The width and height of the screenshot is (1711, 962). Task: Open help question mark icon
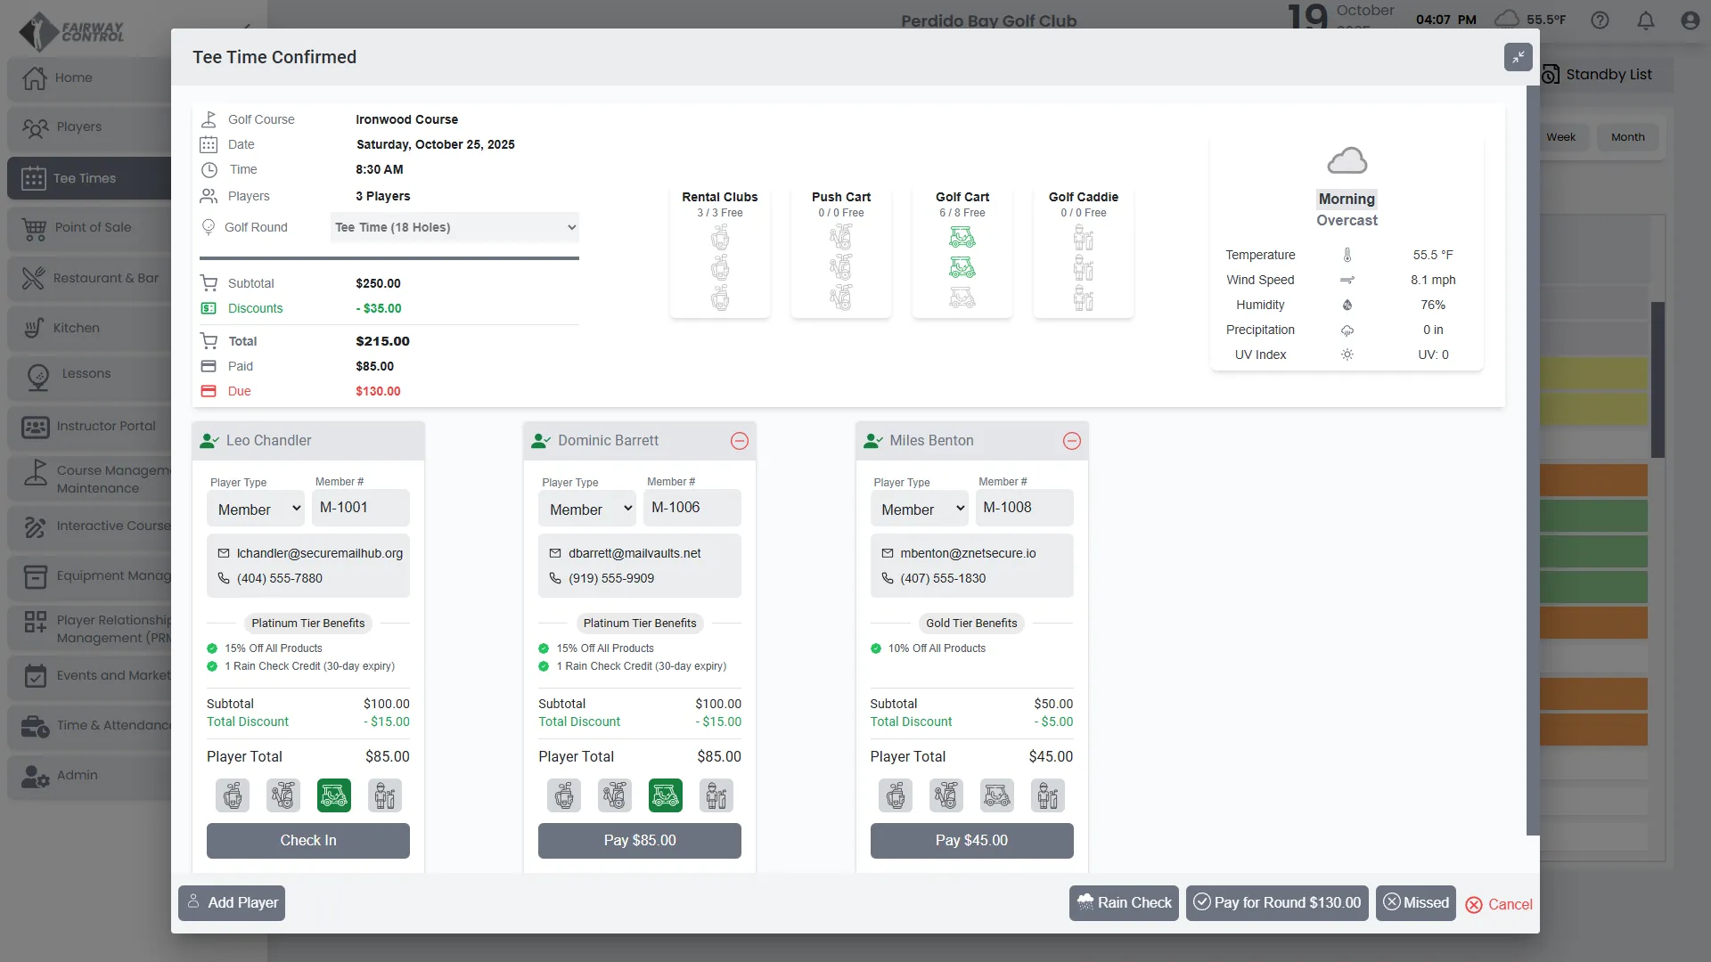click(1600, 20)
